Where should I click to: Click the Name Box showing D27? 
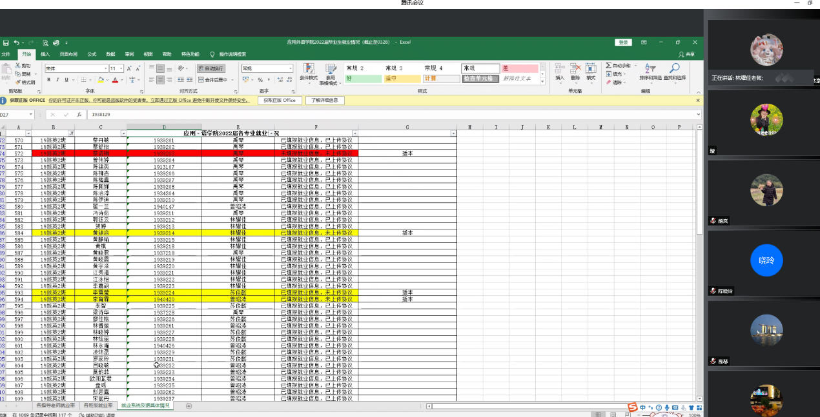click(x=16, y=115)
